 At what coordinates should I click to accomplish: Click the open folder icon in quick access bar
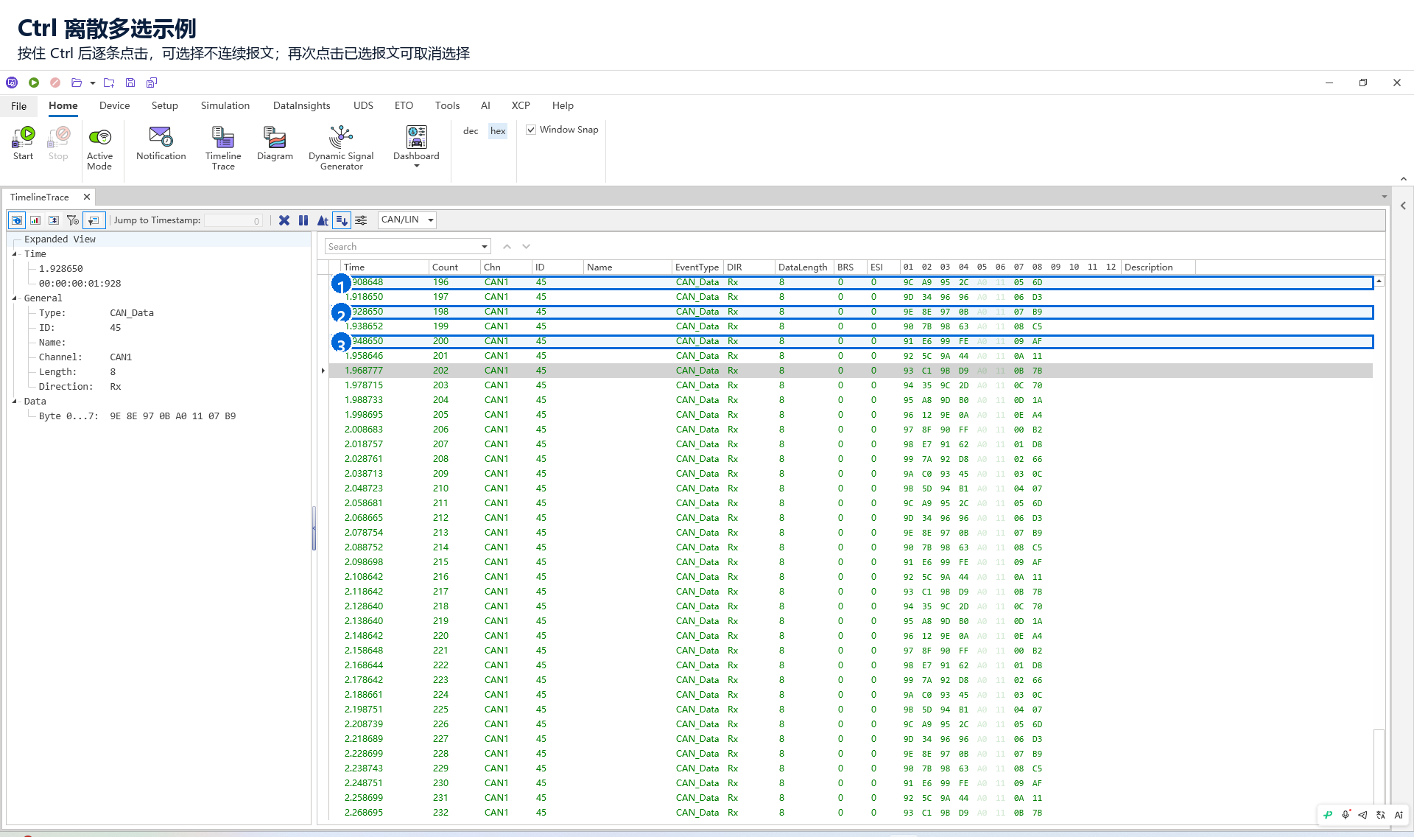76,83
